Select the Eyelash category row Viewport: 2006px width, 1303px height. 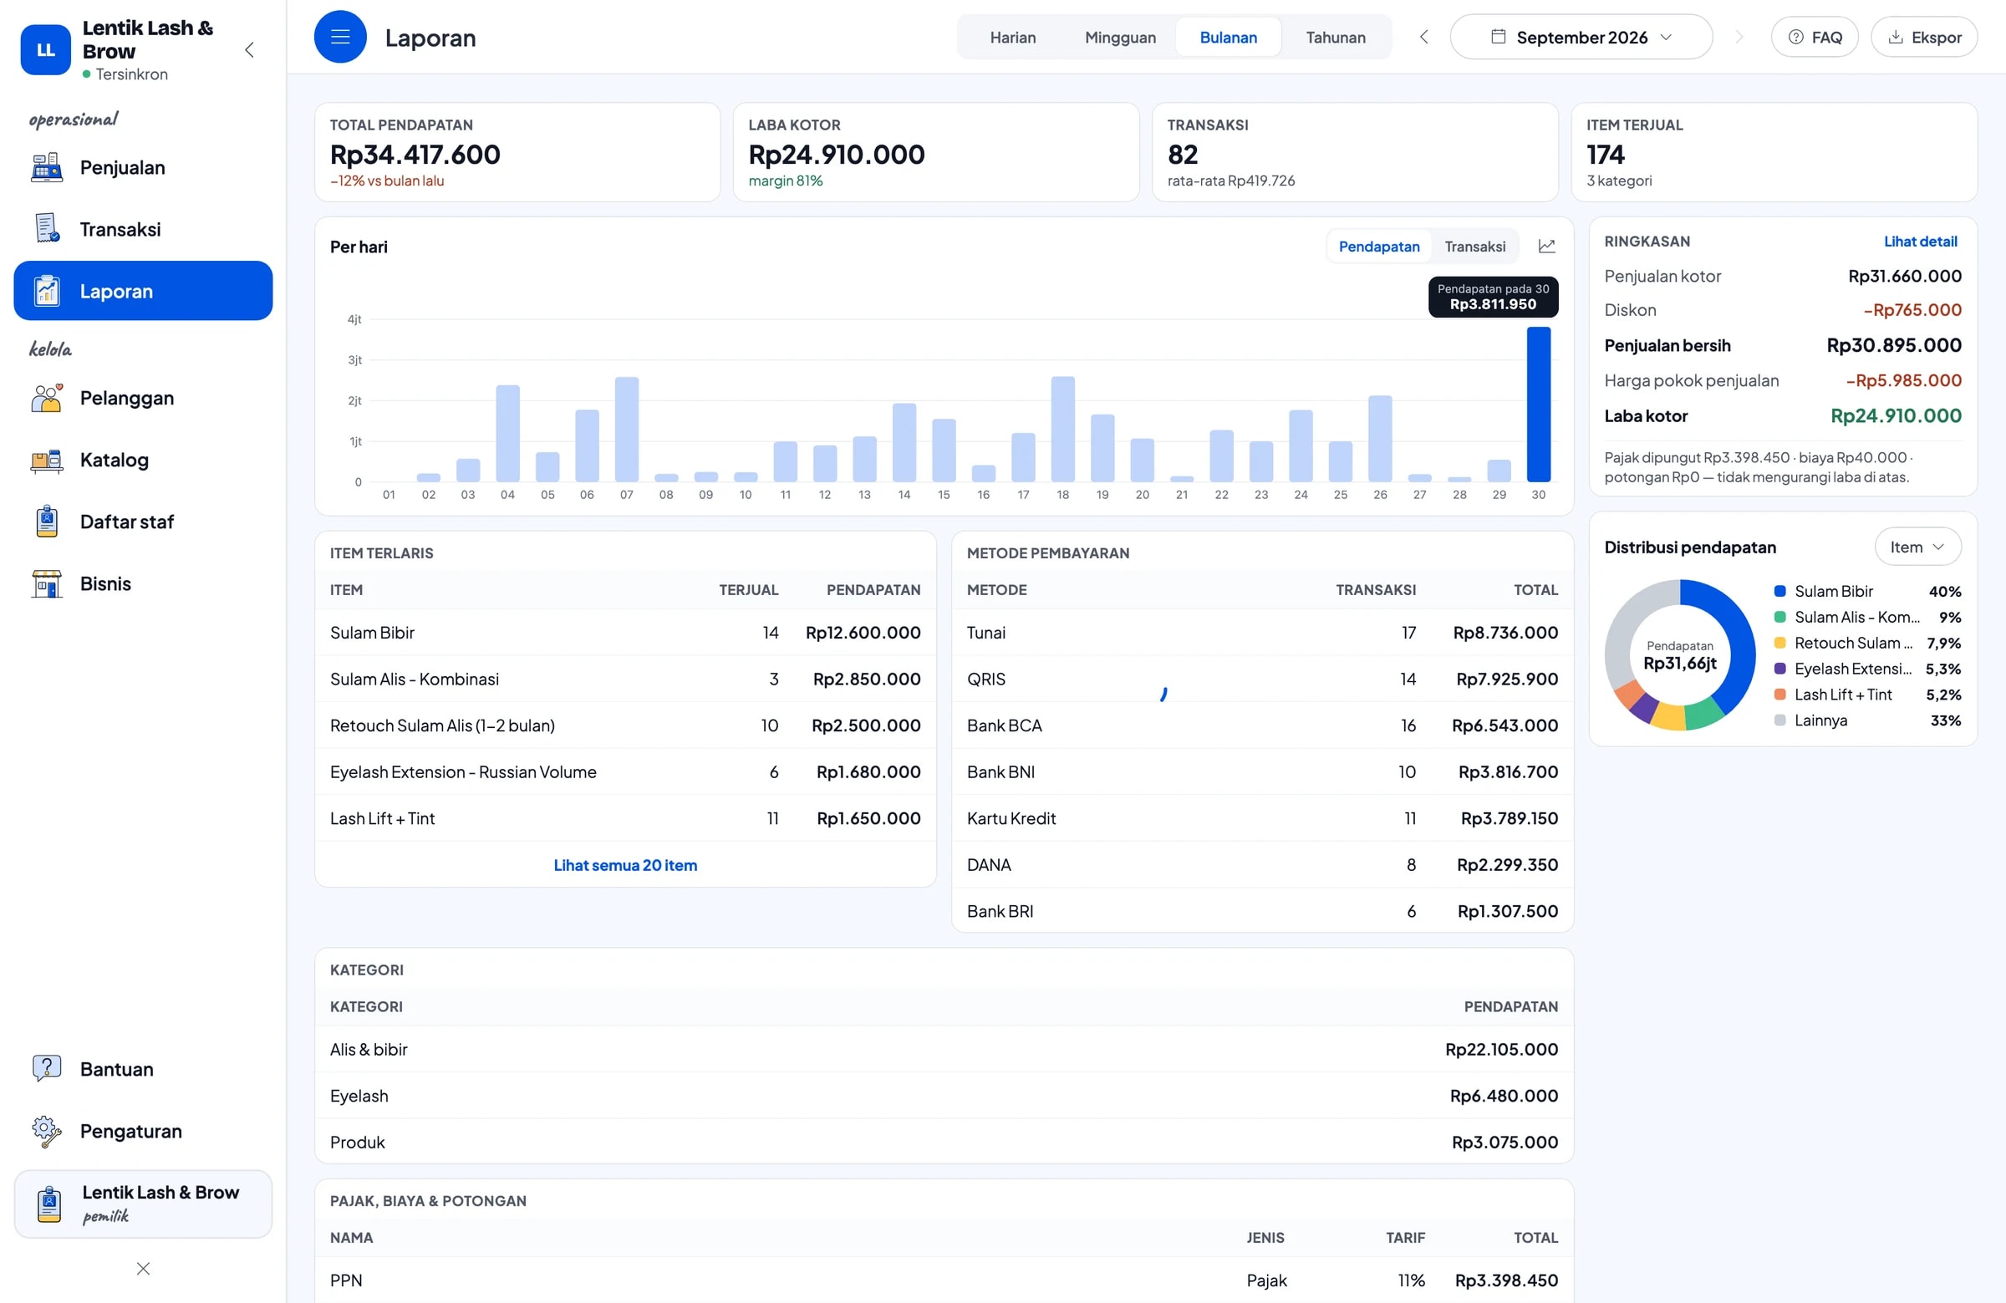[943, 1095]
